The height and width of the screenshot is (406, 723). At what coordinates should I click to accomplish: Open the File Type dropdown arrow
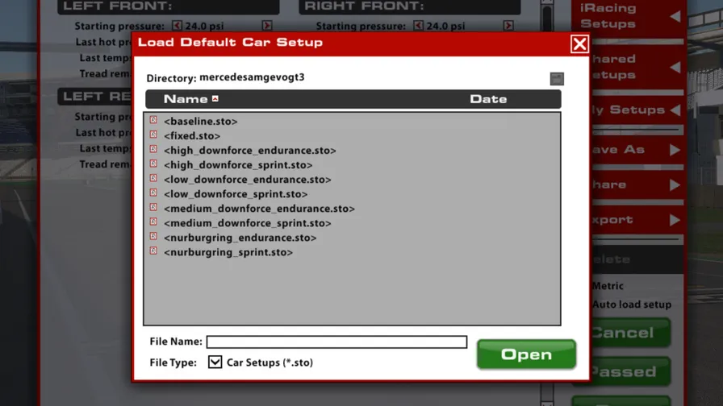pyautogui.click(x=215, y=362)
